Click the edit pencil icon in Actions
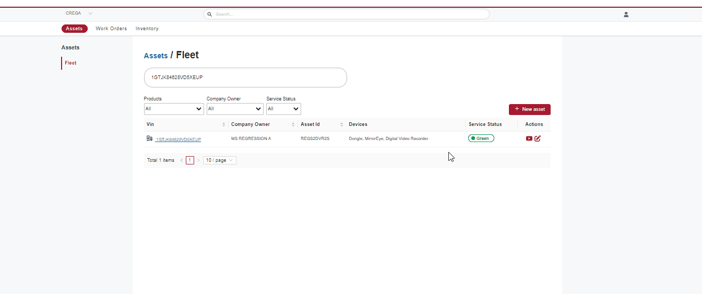 point(538,138)
